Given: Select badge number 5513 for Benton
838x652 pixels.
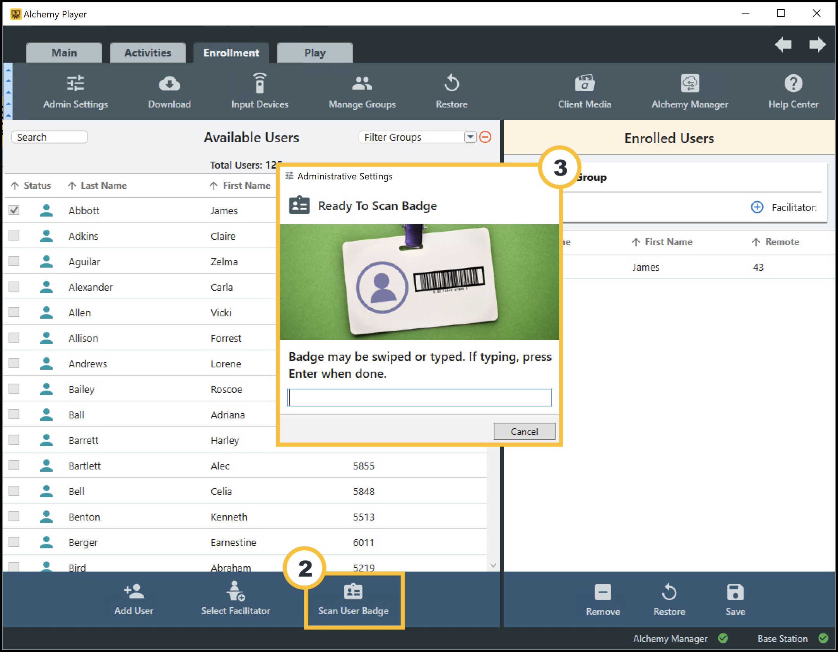Looking at the screenshot, I should coord(364,517).
